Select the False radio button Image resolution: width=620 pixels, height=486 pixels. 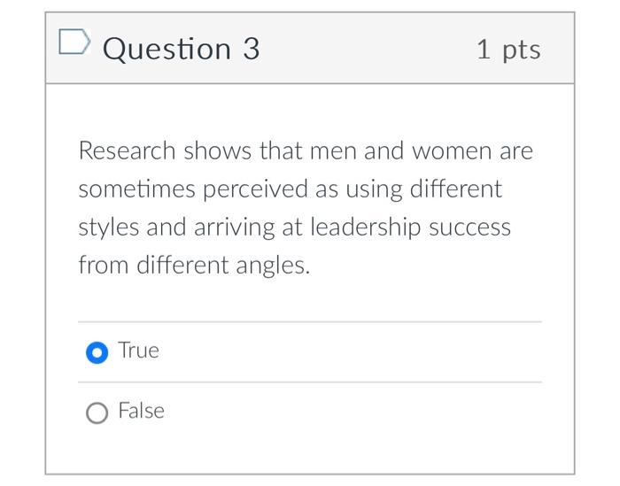pos(97,413)
